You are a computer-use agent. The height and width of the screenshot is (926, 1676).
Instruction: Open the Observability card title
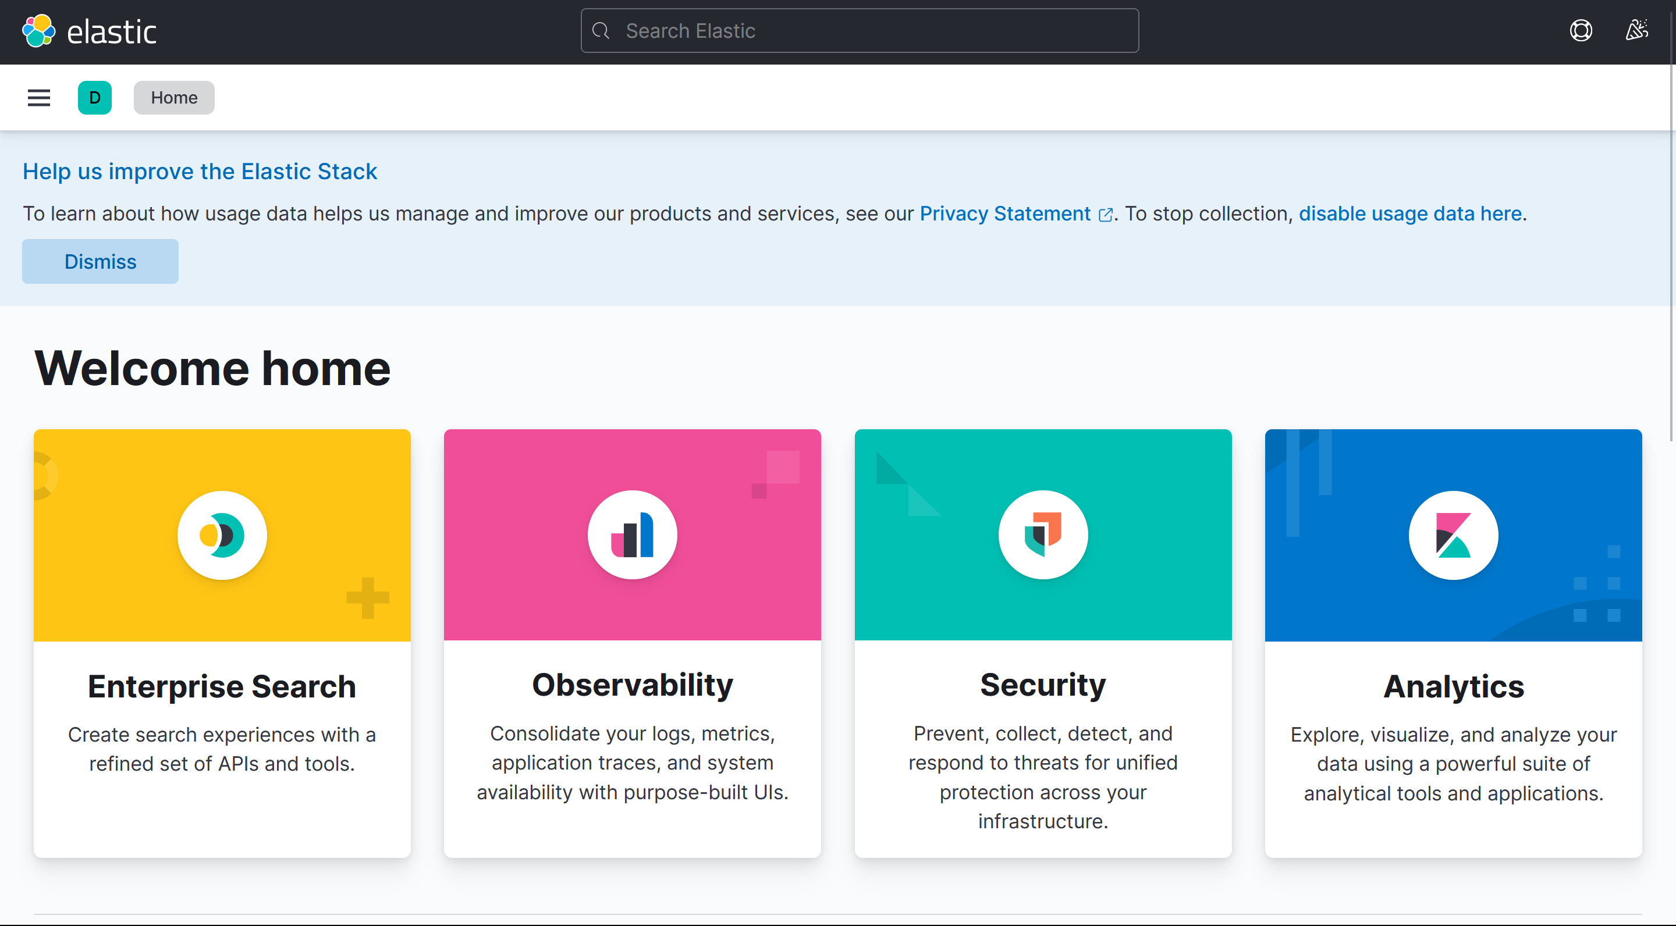[x=632, y=685]
